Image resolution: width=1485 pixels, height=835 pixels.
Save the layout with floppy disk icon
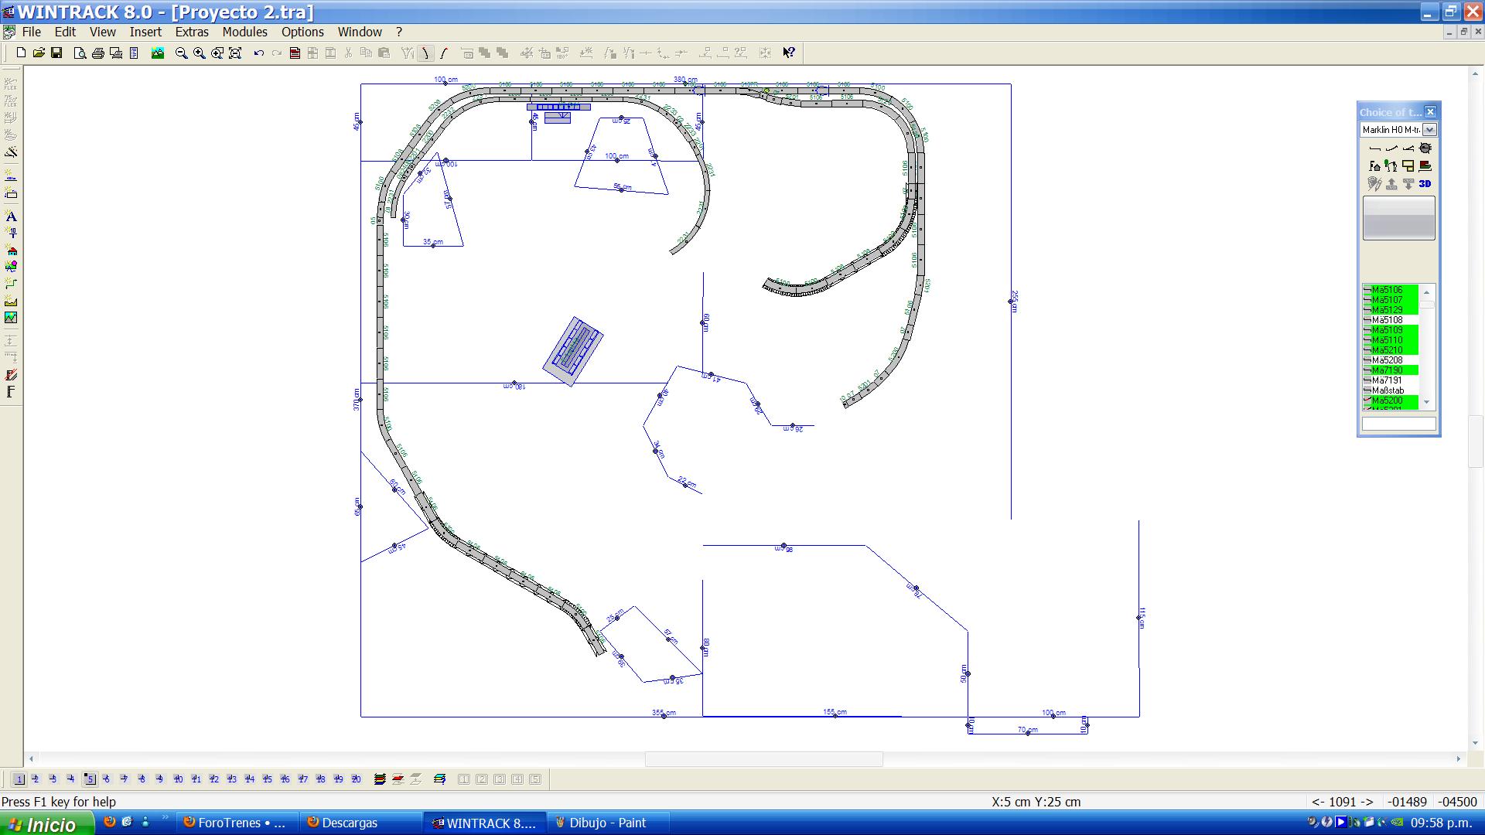[56, 53]
